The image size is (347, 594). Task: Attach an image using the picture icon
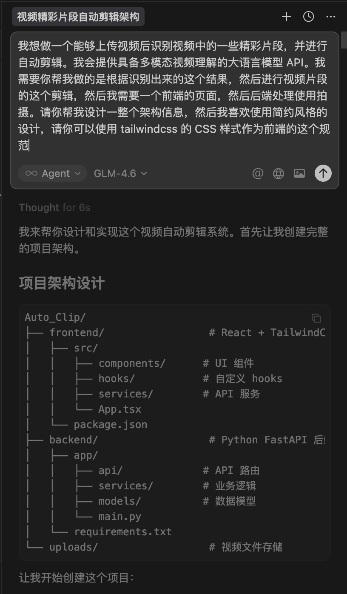point(299,173)
